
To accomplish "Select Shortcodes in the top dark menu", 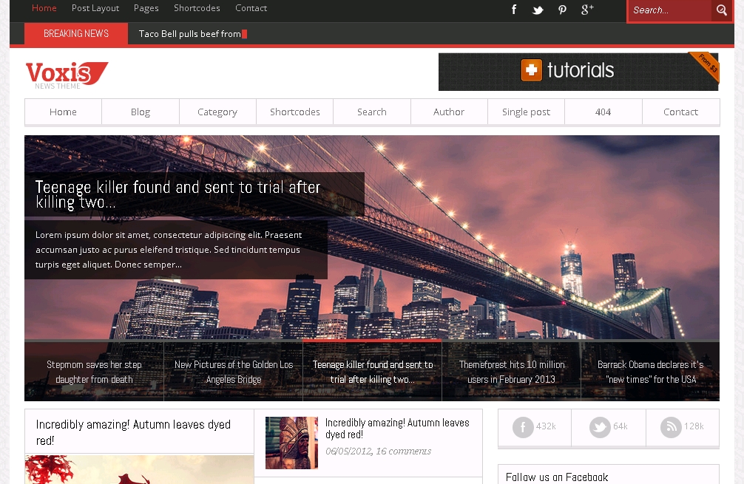I will click(197, 8).
